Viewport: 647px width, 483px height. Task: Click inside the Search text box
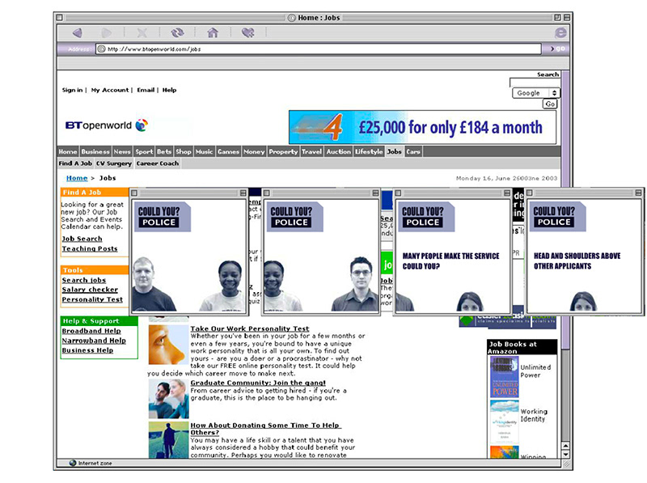pyautogui.click(x=535, y=83)
